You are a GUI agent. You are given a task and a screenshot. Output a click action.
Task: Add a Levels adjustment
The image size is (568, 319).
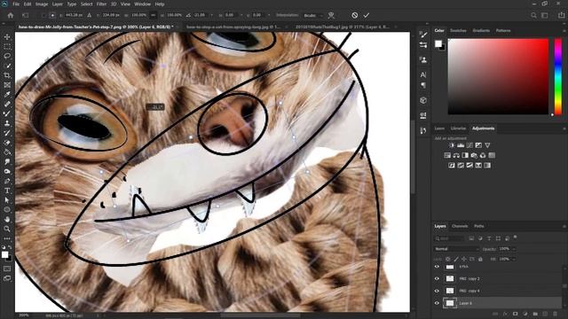[x=461, y=145]
